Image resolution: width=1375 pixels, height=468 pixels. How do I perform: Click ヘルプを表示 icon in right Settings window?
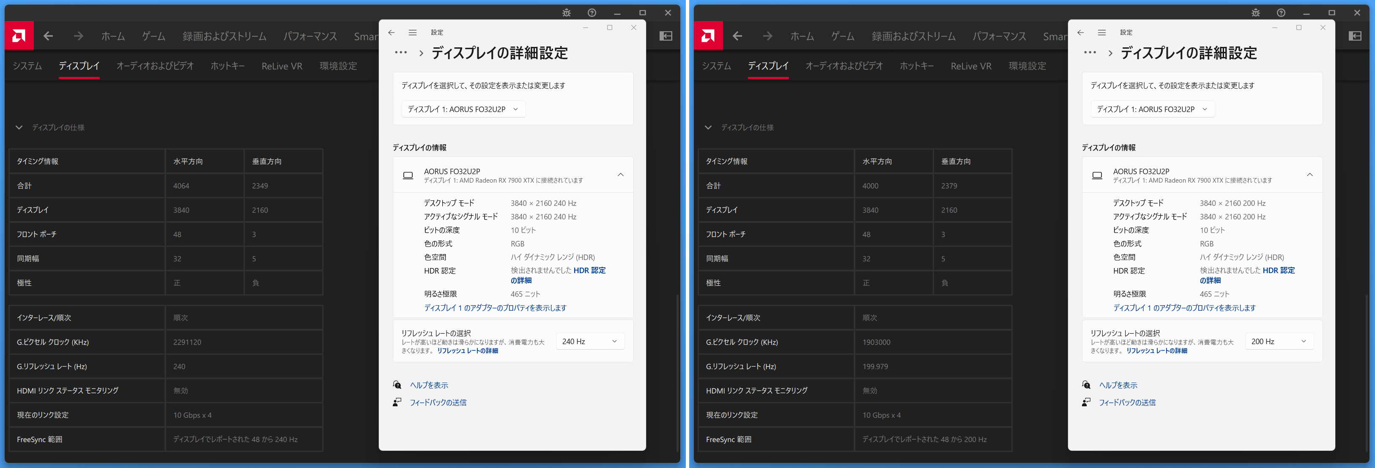tap(1086, 385)
